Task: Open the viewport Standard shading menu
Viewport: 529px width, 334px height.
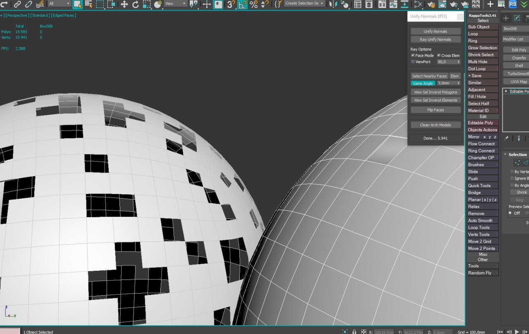Action: [40, 15]
